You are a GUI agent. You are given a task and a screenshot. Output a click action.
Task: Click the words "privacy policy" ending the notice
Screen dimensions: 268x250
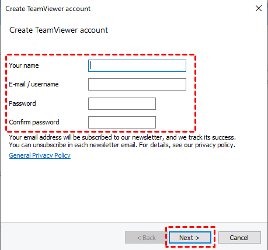pos(215,145)
